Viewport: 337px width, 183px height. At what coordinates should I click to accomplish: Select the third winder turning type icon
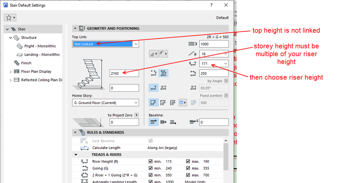click(x=173, y=102)
